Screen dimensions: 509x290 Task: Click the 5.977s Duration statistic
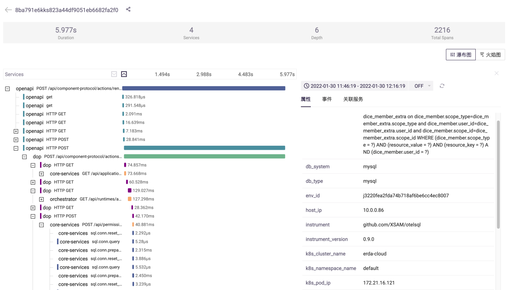click(66, 33)
